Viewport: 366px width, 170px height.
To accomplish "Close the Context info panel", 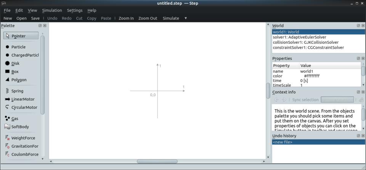I will (x=363, y=92).
